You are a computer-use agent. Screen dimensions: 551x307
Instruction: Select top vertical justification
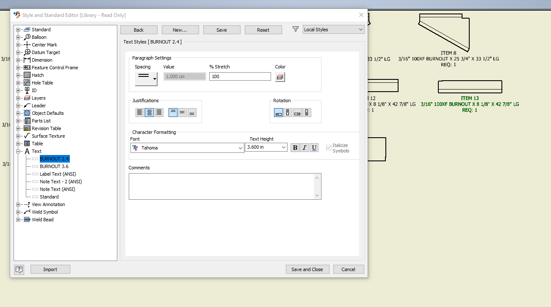coord(173,112)
